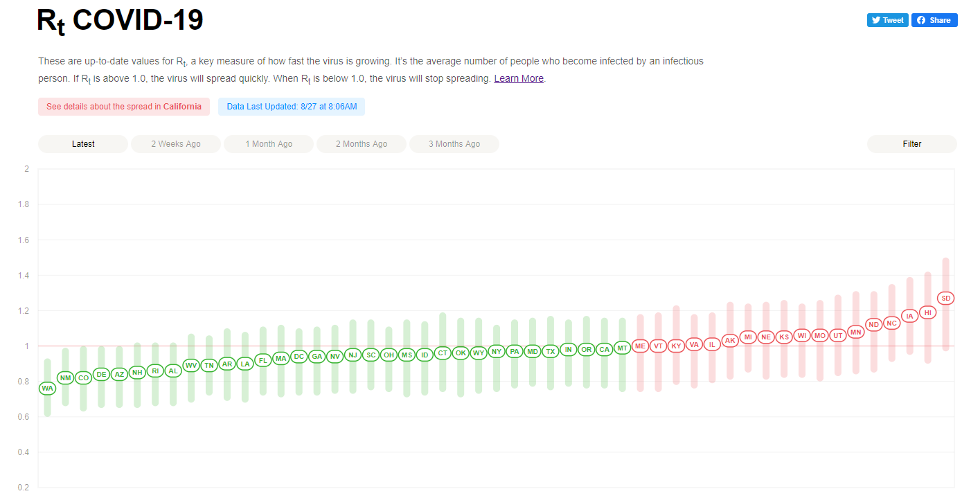This screenshot has height=498, width=971.
Task: Select the ID state marker
Action: click(425, 355)
